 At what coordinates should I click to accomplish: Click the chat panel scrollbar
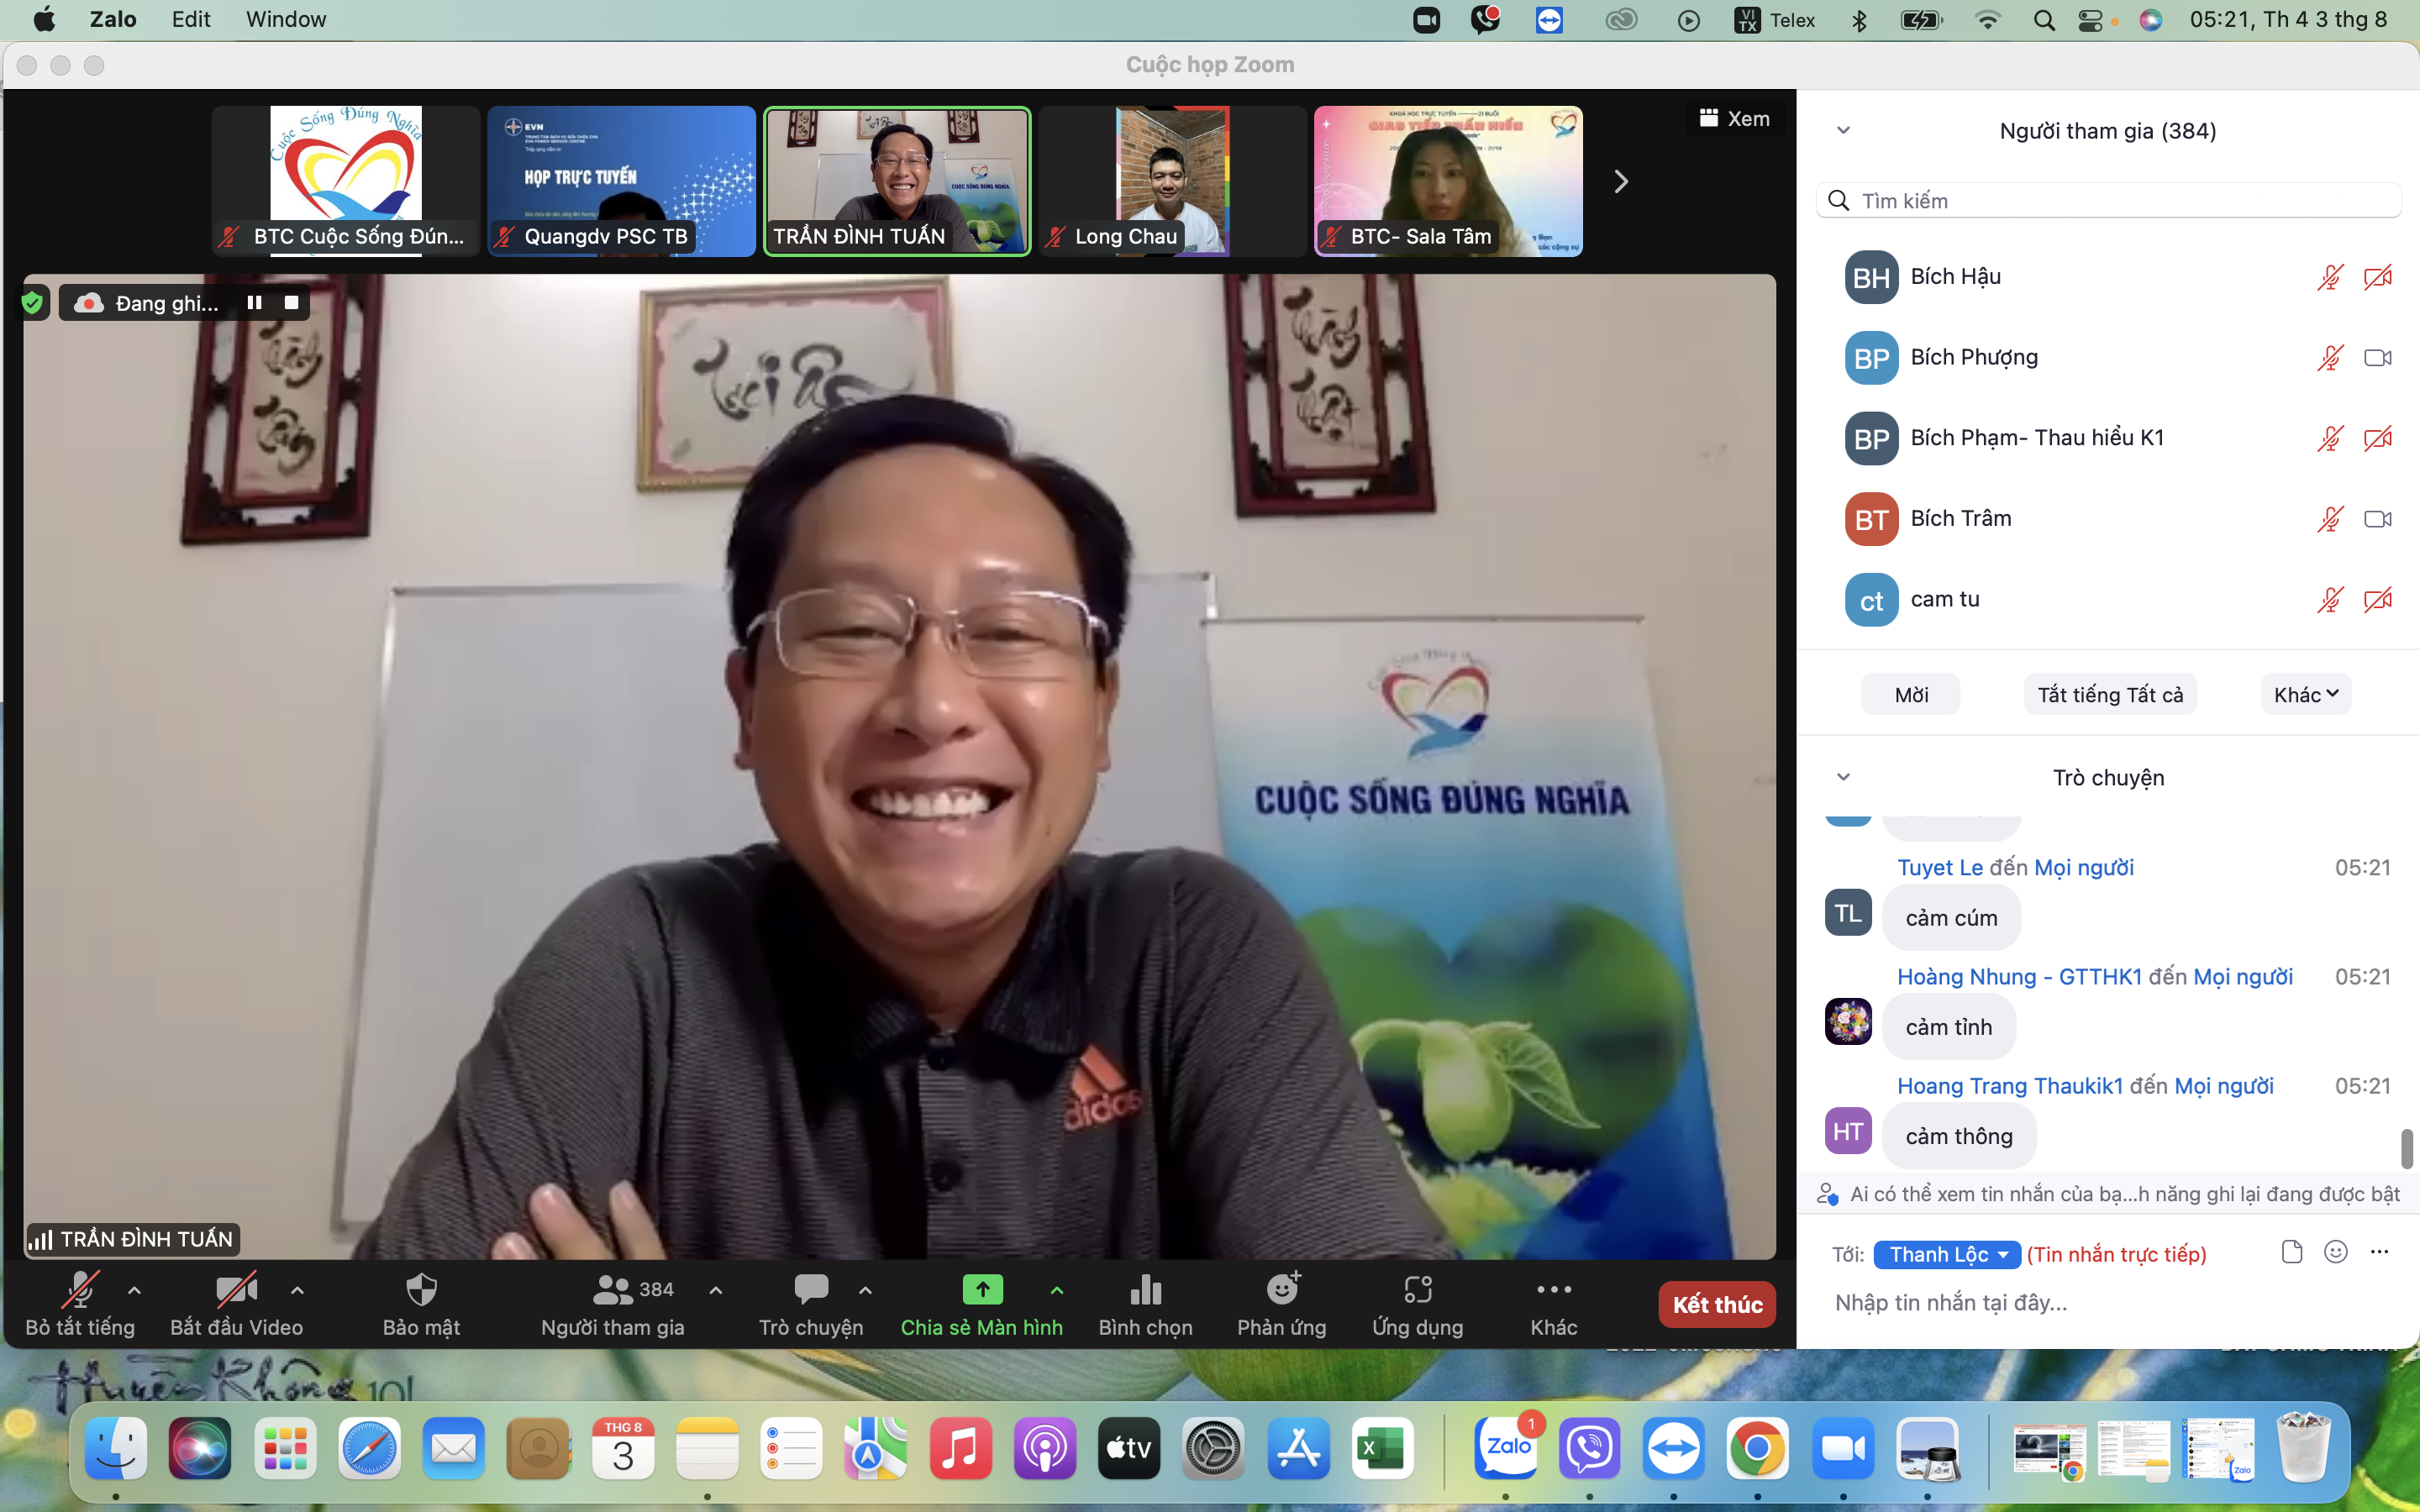point(2406,1148)
